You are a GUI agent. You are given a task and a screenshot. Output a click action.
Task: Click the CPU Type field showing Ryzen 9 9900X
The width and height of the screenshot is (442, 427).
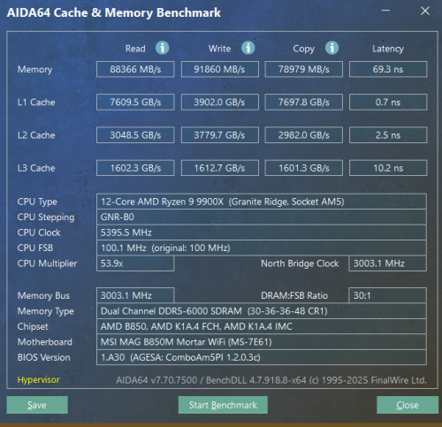click(262, 202)
